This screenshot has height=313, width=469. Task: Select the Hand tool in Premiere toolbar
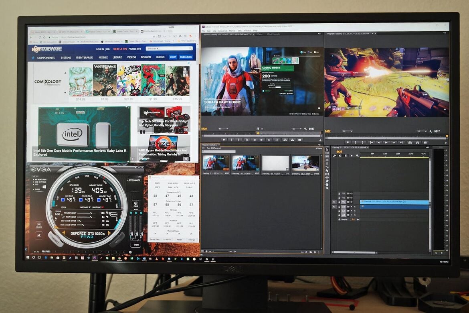(x=327, y=185)
